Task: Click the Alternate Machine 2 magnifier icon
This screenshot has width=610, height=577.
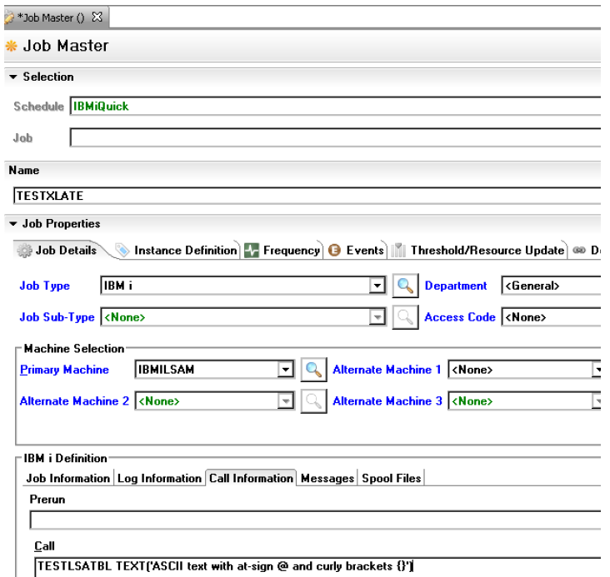Action: (313, 400)
